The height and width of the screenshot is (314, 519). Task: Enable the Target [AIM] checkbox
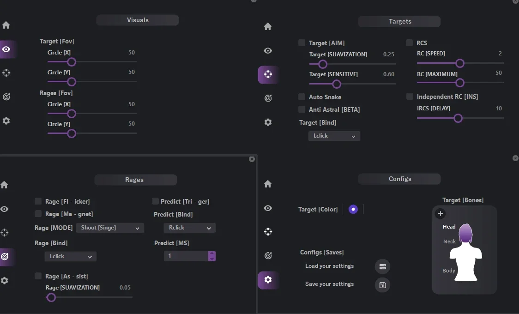[302, 42]
